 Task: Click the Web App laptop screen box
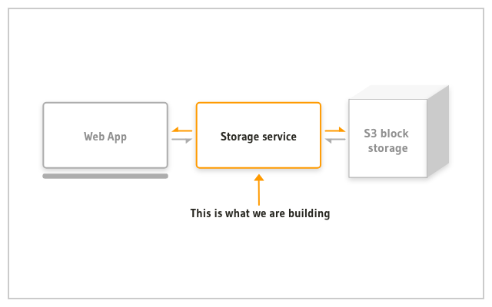[105, 135]
